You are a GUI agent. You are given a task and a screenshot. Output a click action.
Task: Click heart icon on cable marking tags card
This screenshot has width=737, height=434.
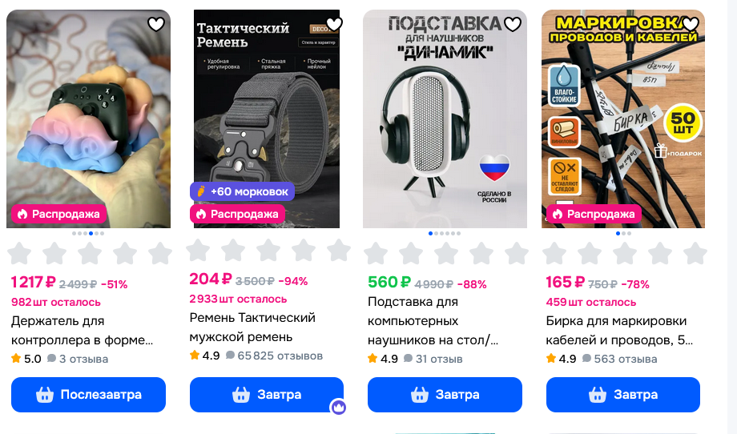691,24
